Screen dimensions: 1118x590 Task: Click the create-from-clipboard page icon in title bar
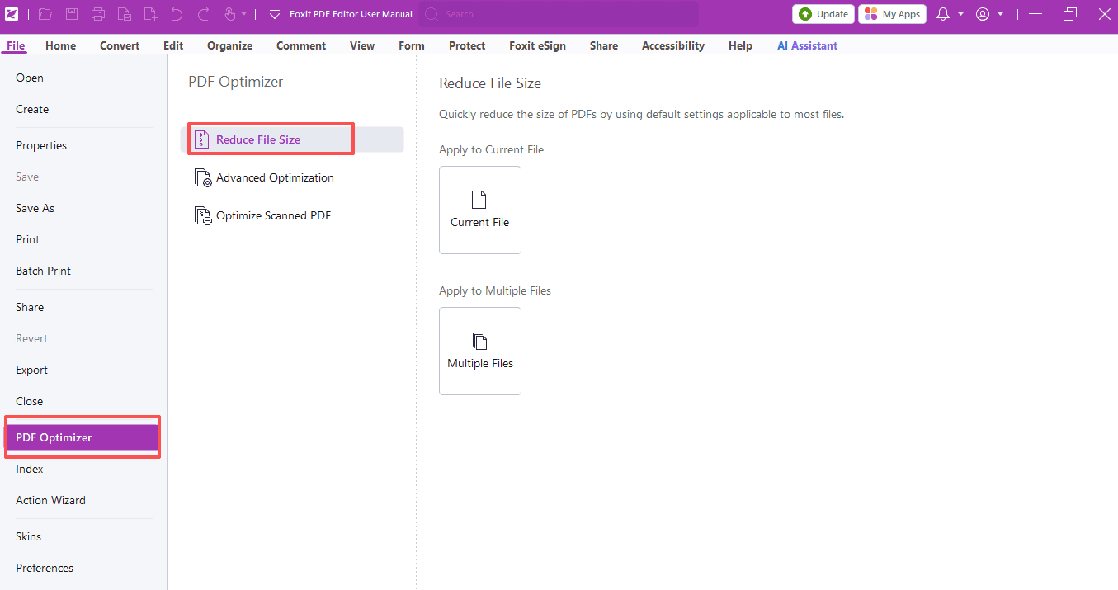(124, 14)
